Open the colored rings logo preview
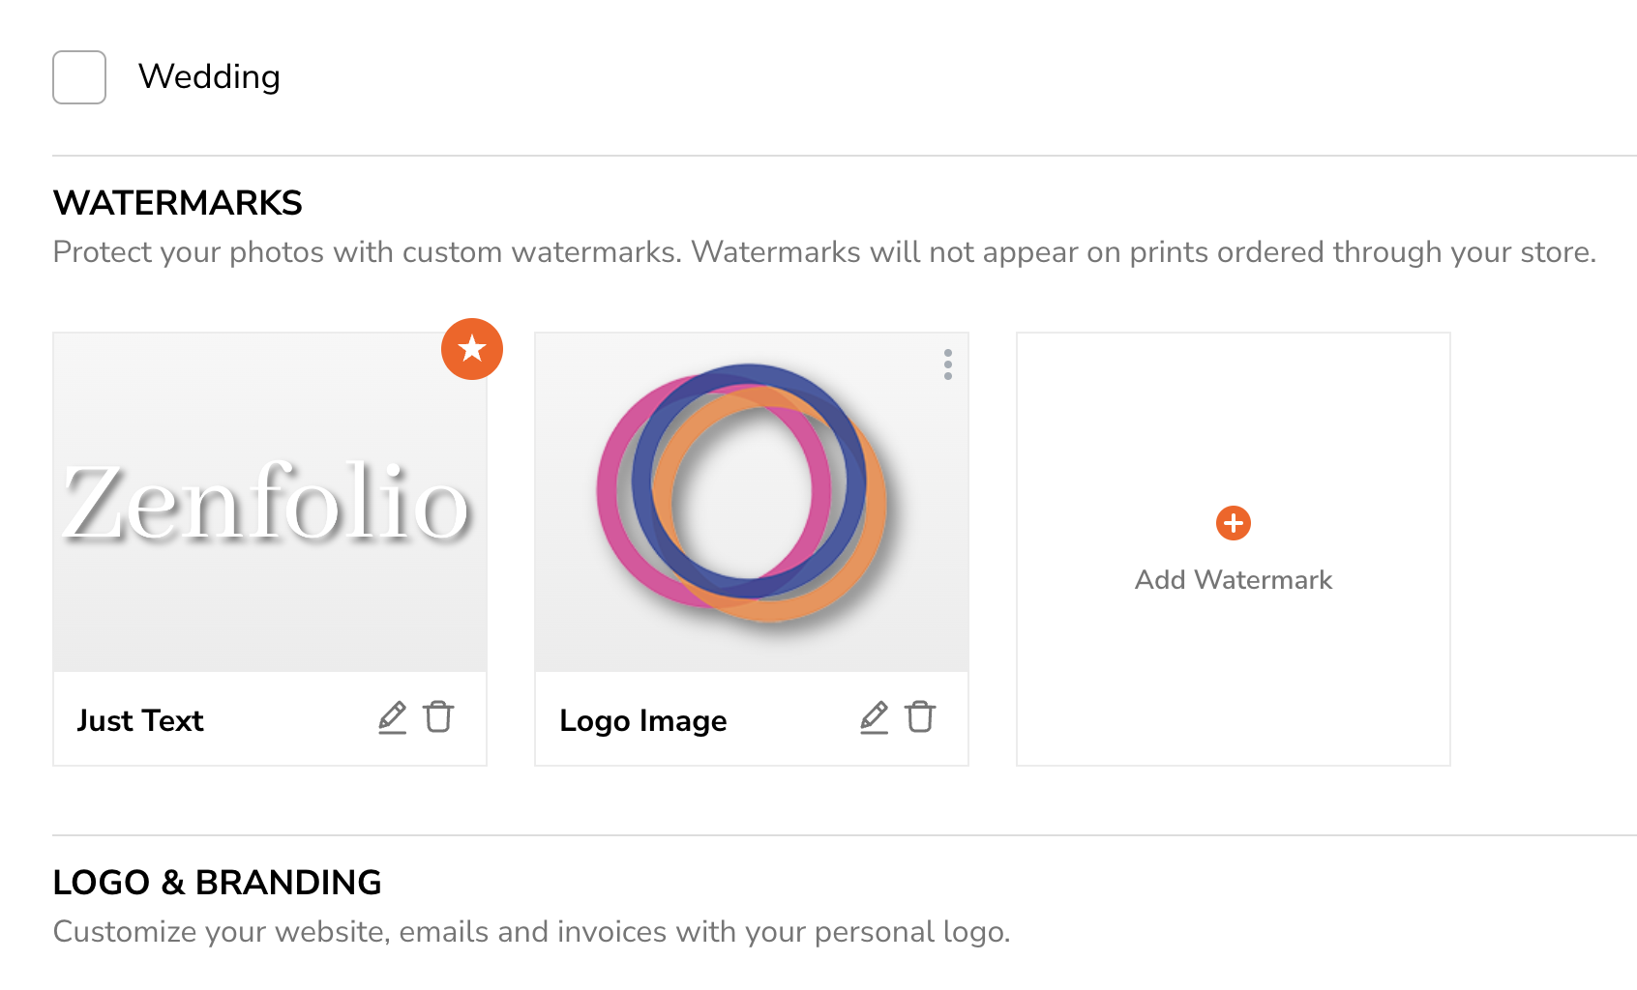 click(752, 503)
